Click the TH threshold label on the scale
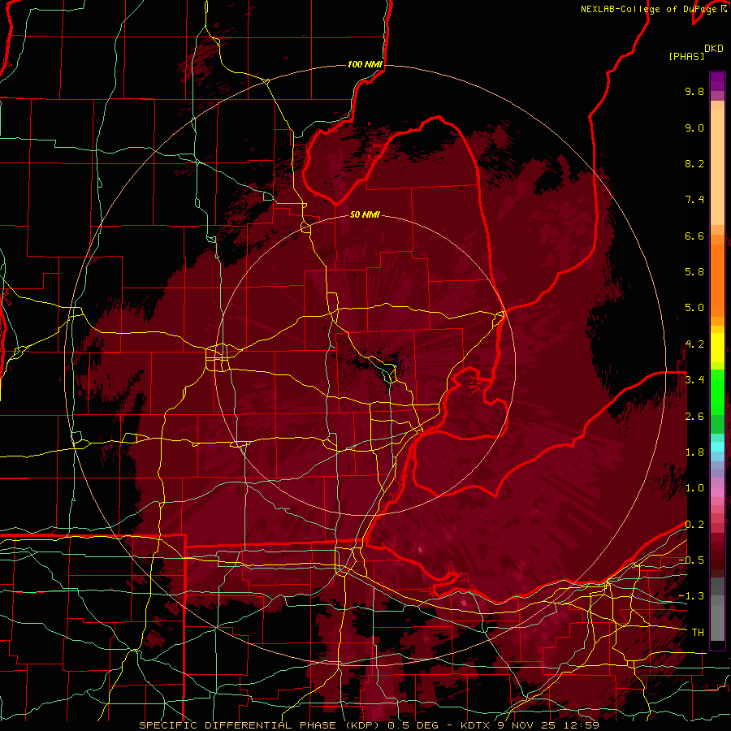 coord(698,633)
